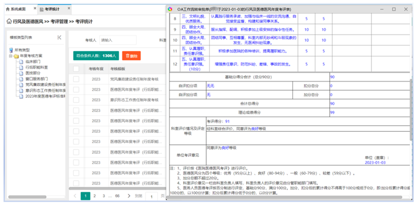Close the 考评统计 tab
Screen dimensions: 418x205
click(69, 8)
